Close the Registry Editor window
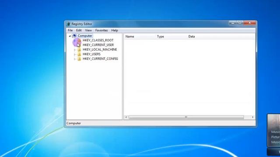 point(250,23)
